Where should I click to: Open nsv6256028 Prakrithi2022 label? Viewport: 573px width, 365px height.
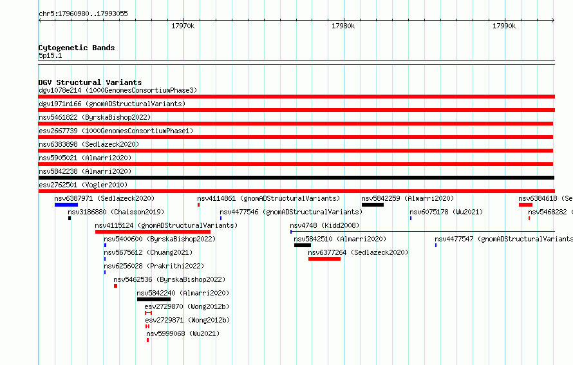[x=154, y=266]
